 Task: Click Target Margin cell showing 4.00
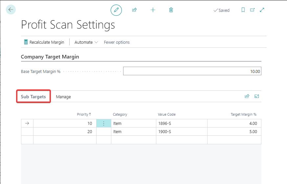[234, 124]
